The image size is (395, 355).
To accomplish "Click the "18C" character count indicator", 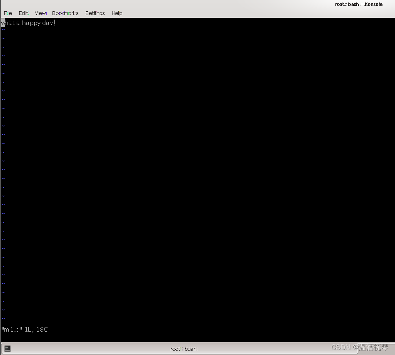I will pos(42,329).
